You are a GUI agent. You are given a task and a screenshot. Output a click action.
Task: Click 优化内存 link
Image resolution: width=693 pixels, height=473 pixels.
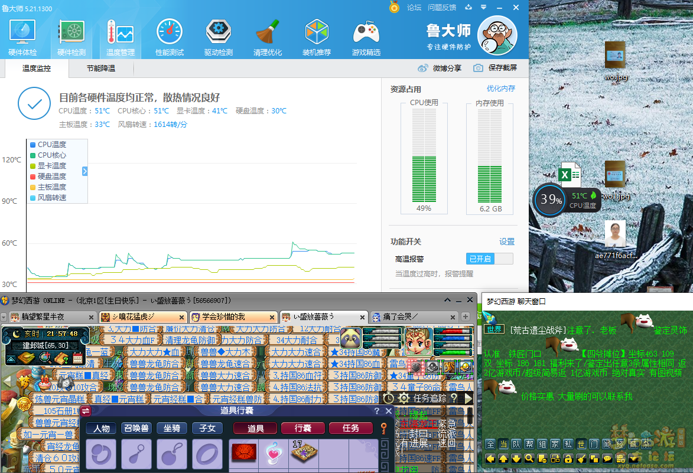pyautogui.click(x=501, y=89)
